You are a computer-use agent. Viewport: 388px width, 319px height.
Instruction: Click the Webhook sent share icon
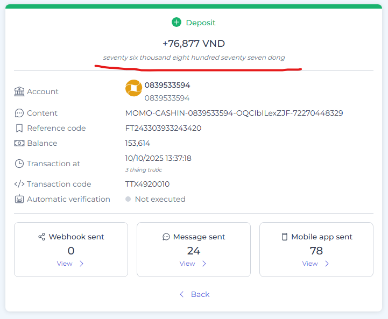(42, 237)
